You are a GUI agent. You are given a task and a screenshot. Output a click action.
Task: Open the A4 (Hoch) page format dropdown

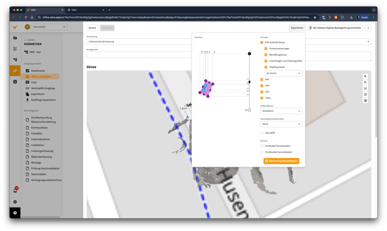(x=284, y=73)
